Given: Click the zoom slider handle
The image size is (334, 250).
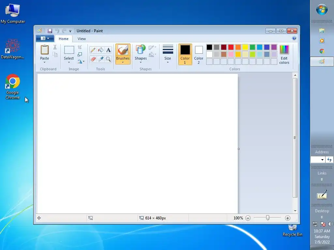Looking at the screenshot, I should click(268, 218).
